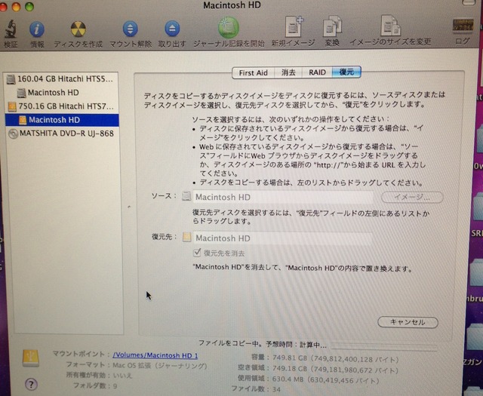Click the Convert (変換) toolbar icon

tap(332, 27)
